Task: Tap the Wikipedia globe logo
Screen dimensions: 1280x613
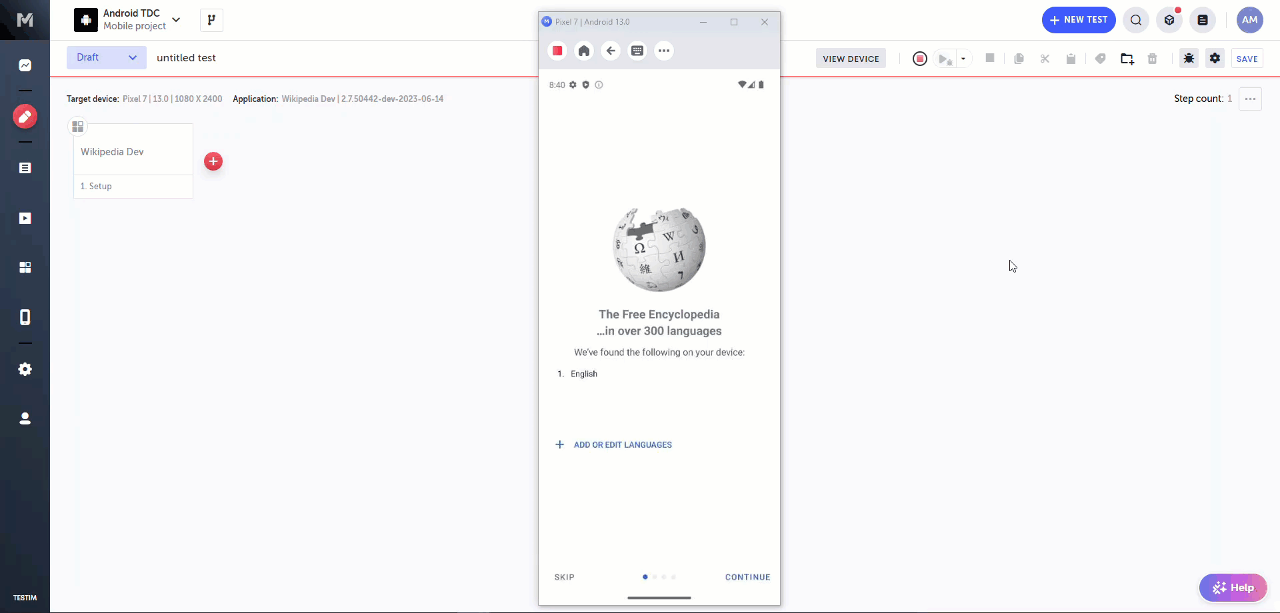Action: [x=659, y=249]
